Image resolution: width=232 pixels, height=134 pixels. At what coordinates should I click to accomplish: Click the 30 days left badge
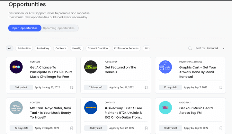tap(170, 128)
